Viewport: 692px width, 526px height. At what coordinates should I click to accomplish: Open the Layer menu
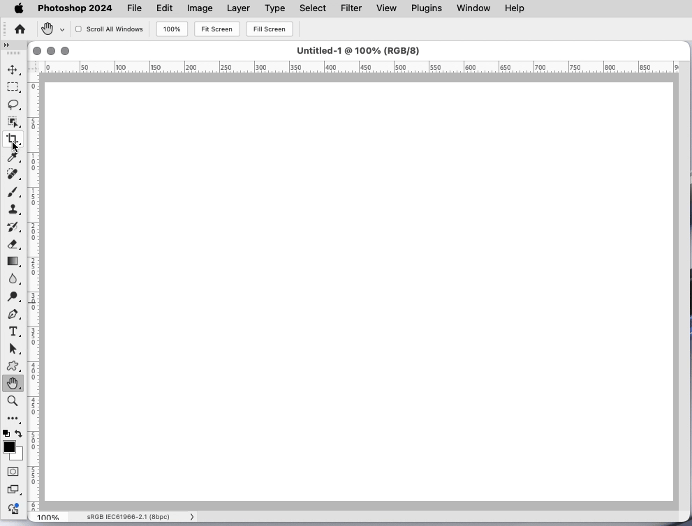point(238,8)
